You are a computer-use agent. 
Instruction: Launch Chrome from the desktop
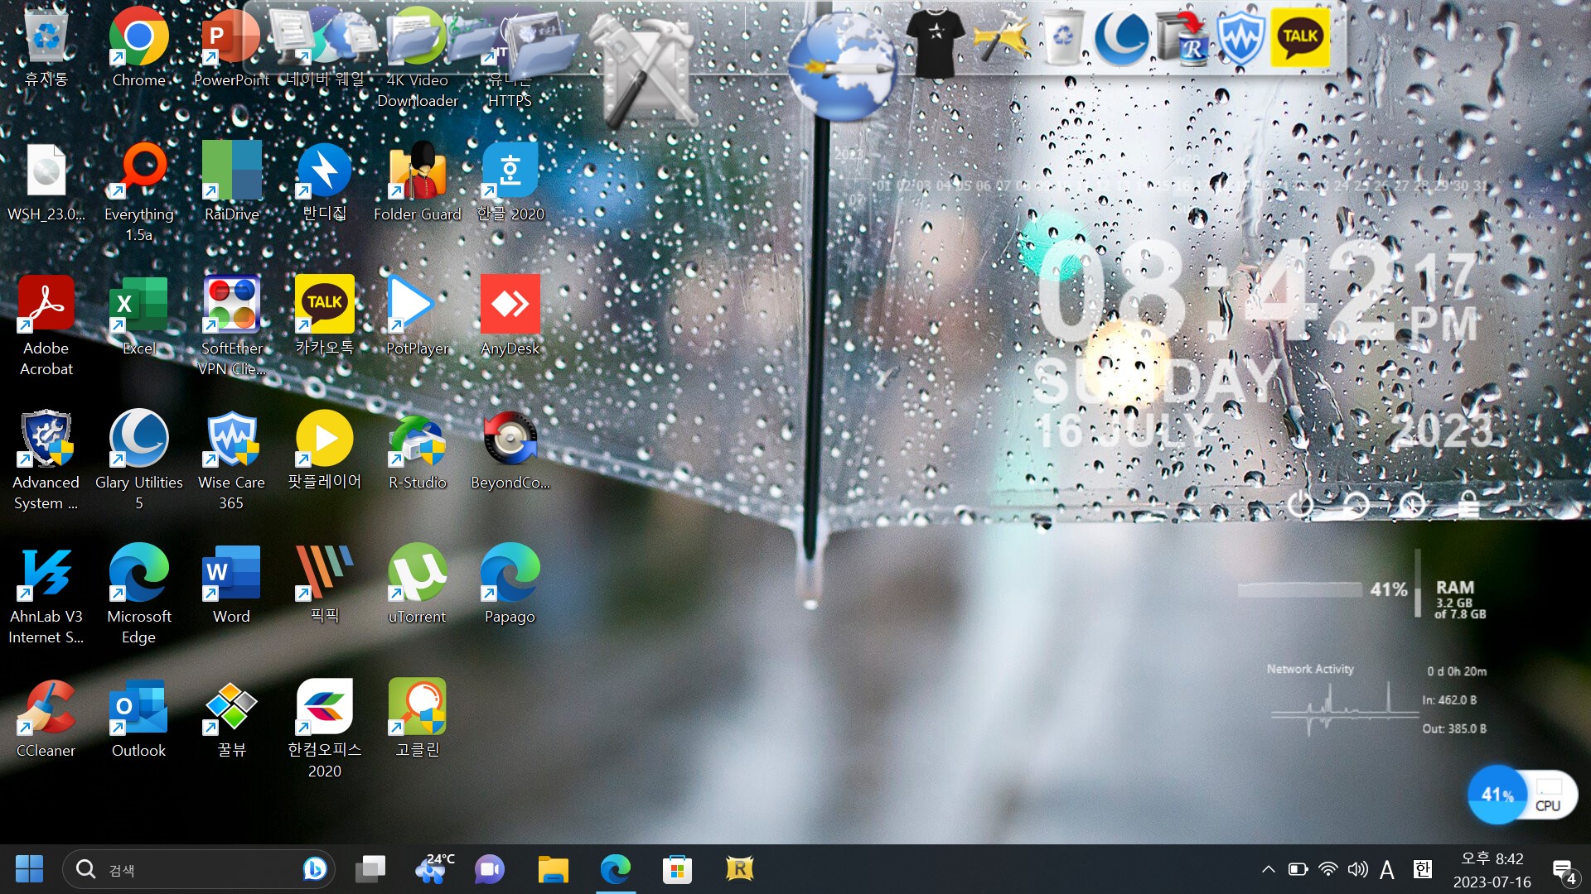tap(138, 48)
